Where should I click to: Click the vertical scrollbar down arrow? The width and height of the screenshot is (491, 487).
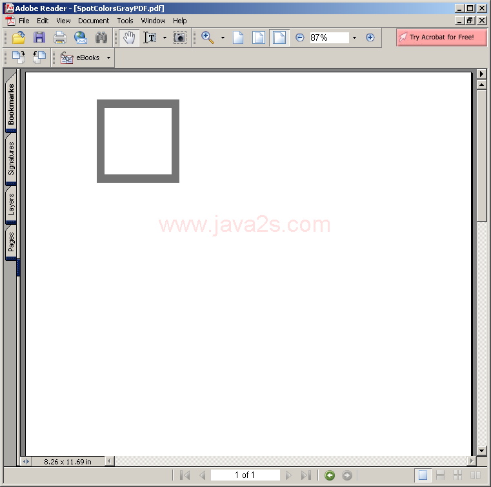pos(481,451)
